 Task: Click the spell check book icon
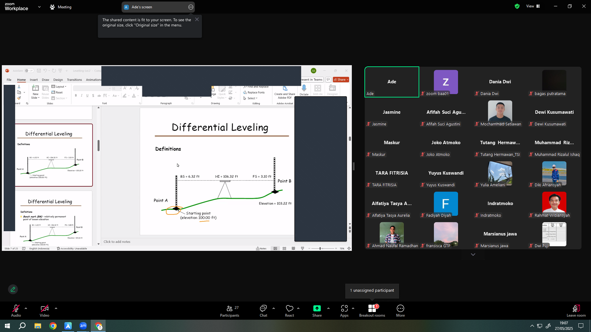pyautogui.click(x=24, y=248)
